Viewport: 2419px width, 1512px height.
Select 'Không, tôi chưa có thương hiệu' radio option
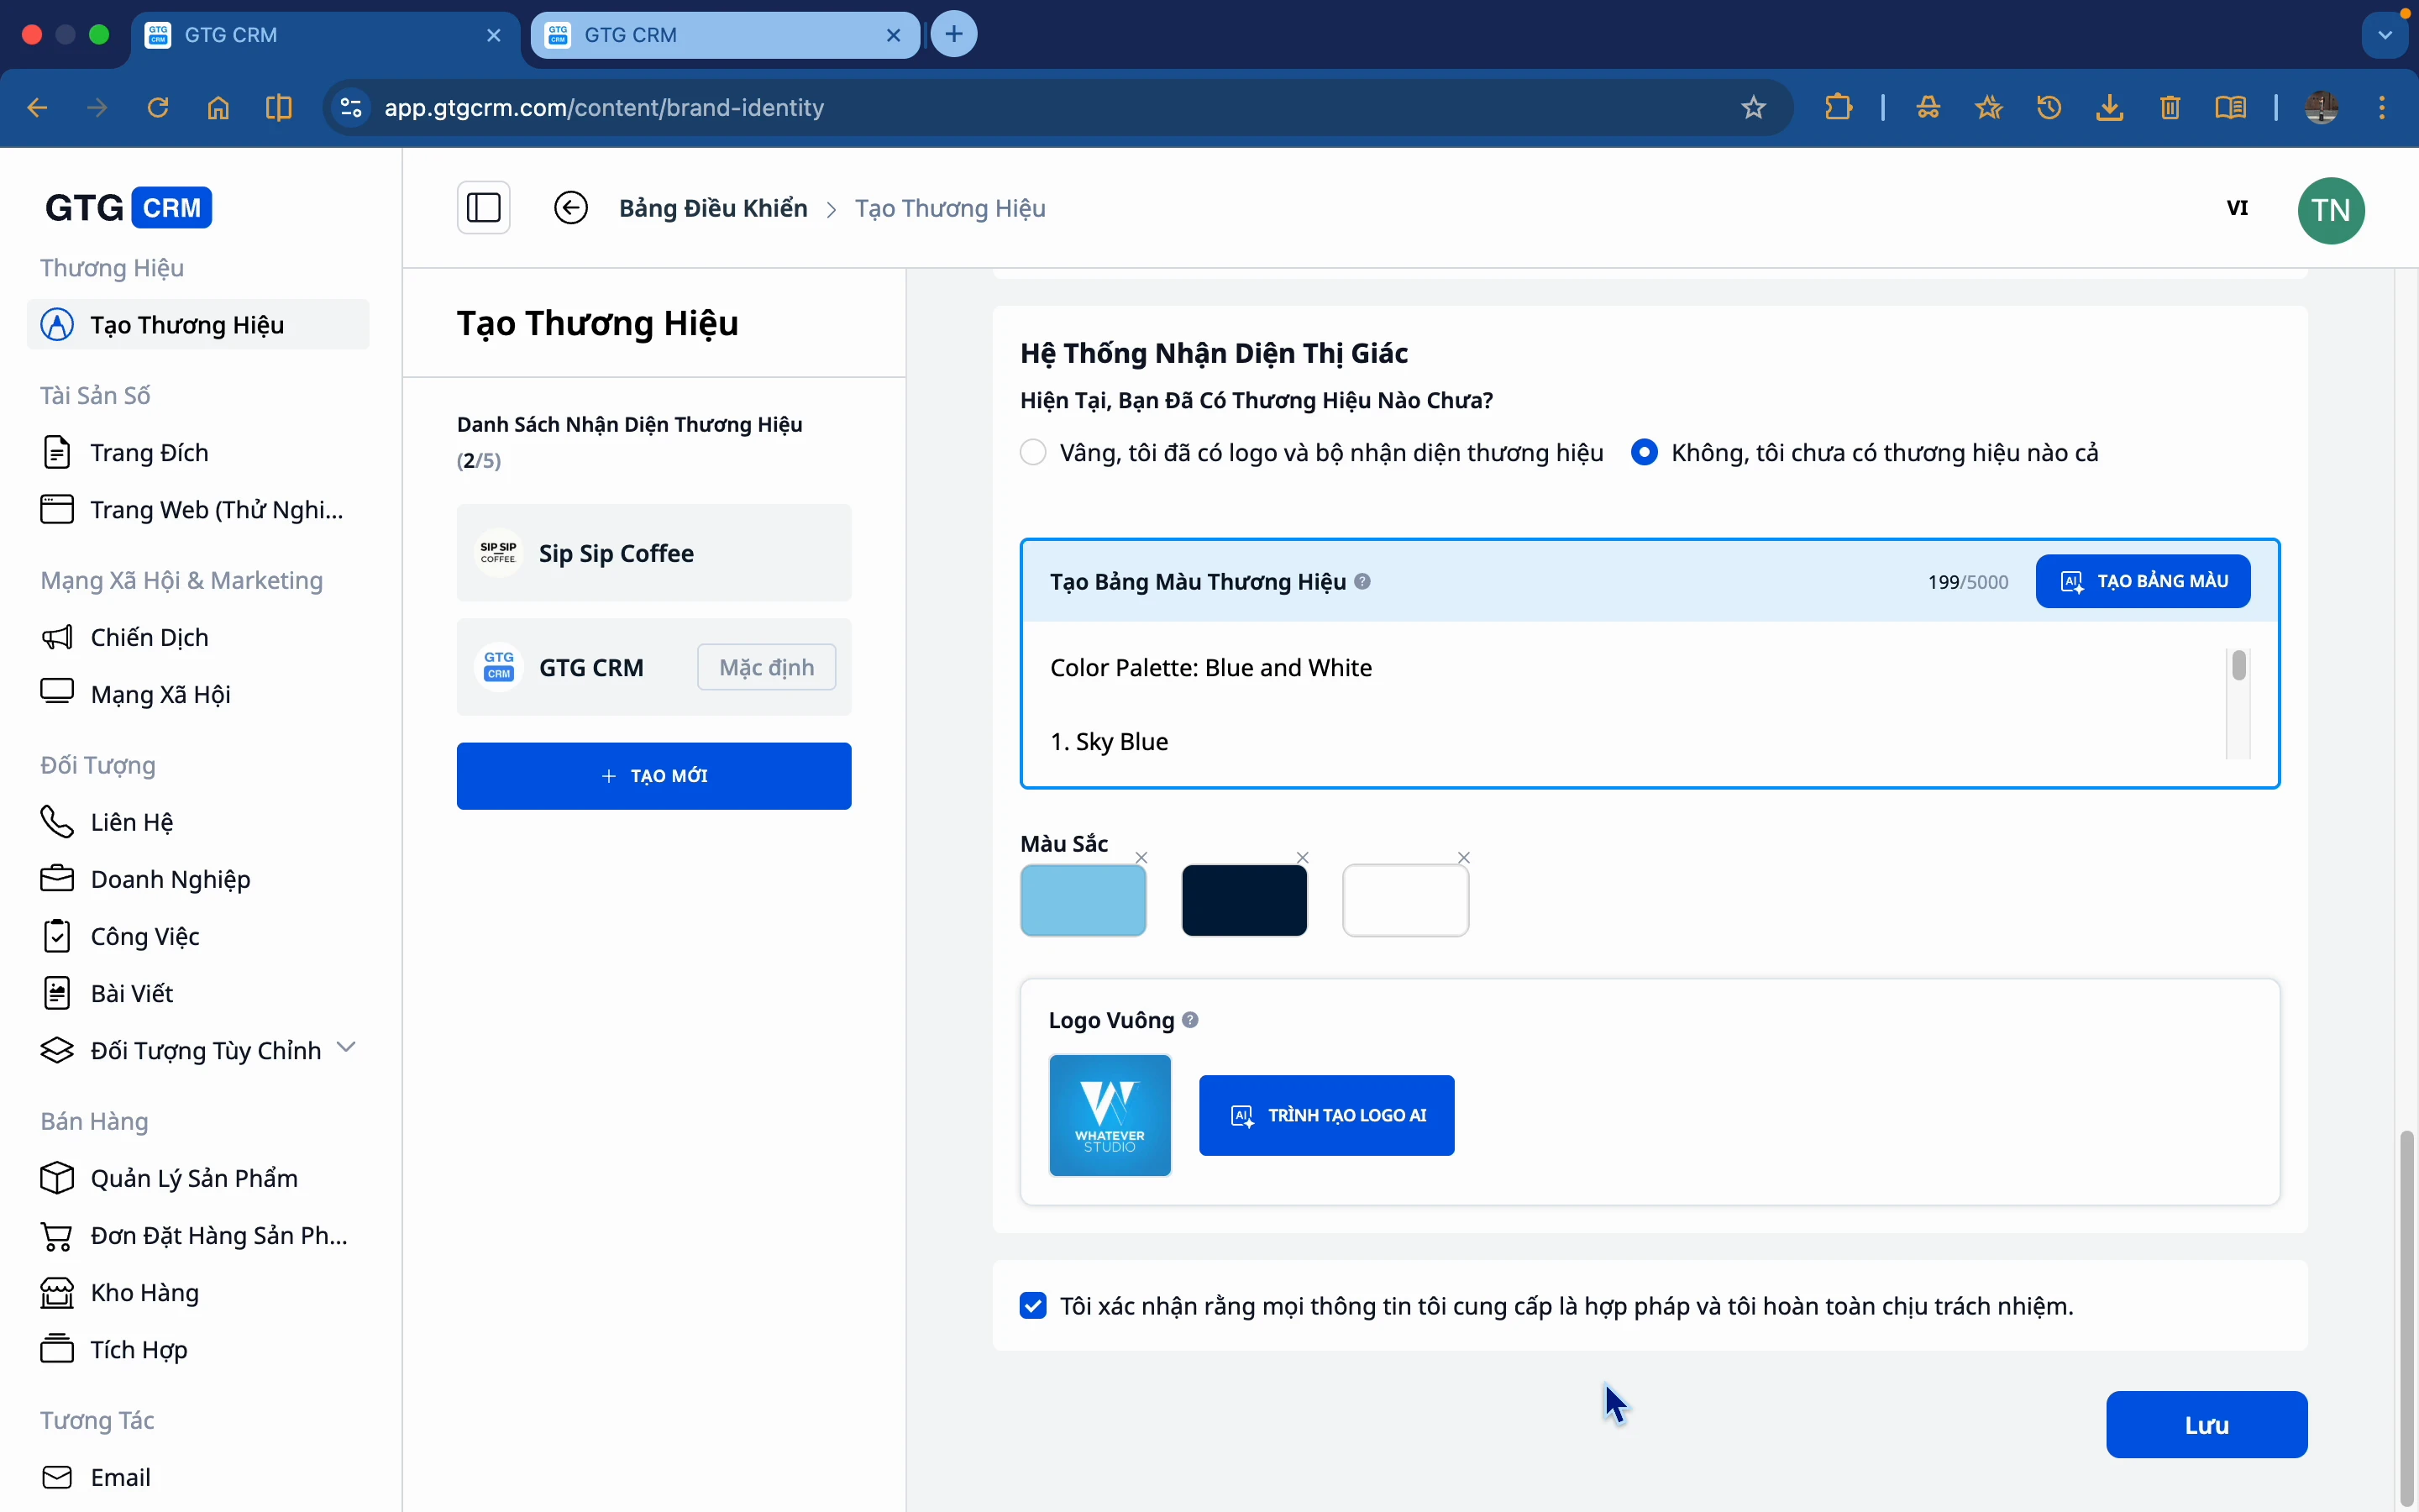pos(1645,453)
